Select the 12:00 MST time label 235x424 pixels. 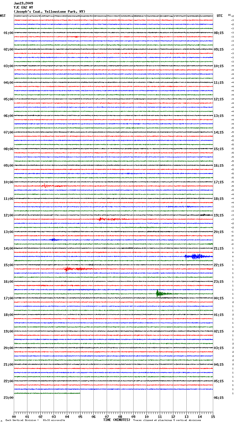[8, 215]
